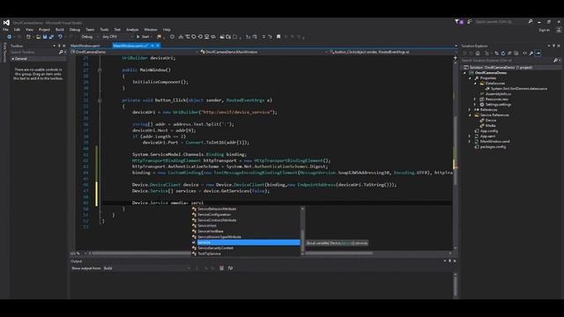Click Collapse All icon in Solution Explorer
The width and height of the screenshot is (564, 317).
[509, 53]
